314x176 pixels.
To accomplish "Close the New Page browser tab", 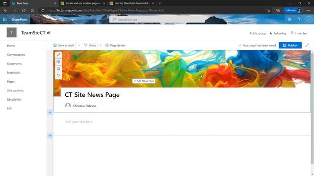I will tap(55, 3).
